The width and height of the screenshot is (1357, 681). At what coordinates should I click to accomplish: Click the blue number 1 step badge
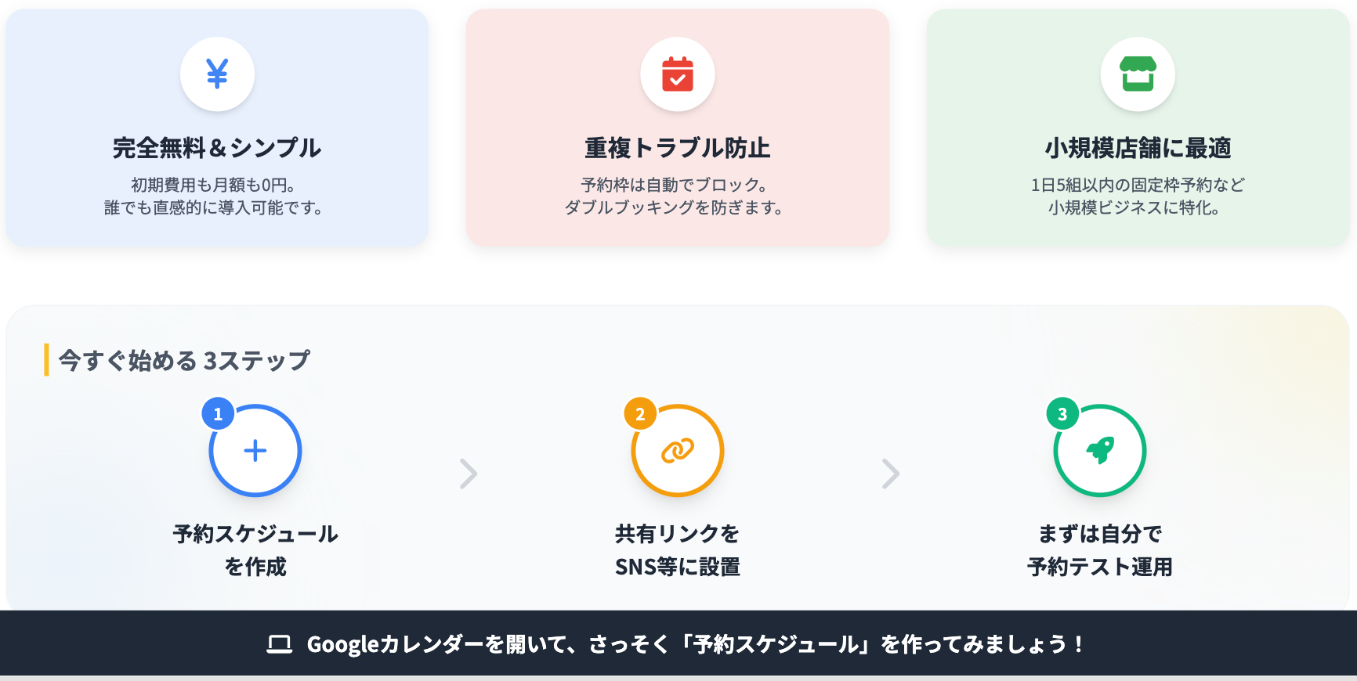tap(218, 414)
